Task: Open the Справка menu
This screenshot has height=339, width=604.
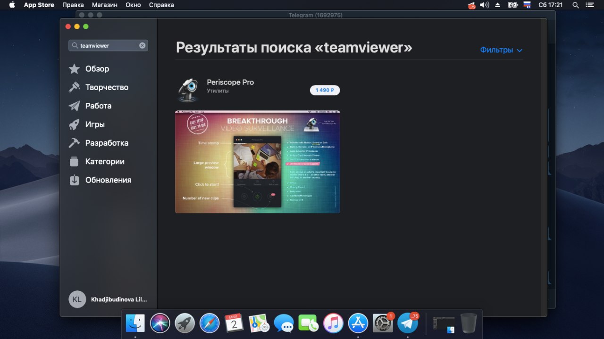Action: click(161, 5)
